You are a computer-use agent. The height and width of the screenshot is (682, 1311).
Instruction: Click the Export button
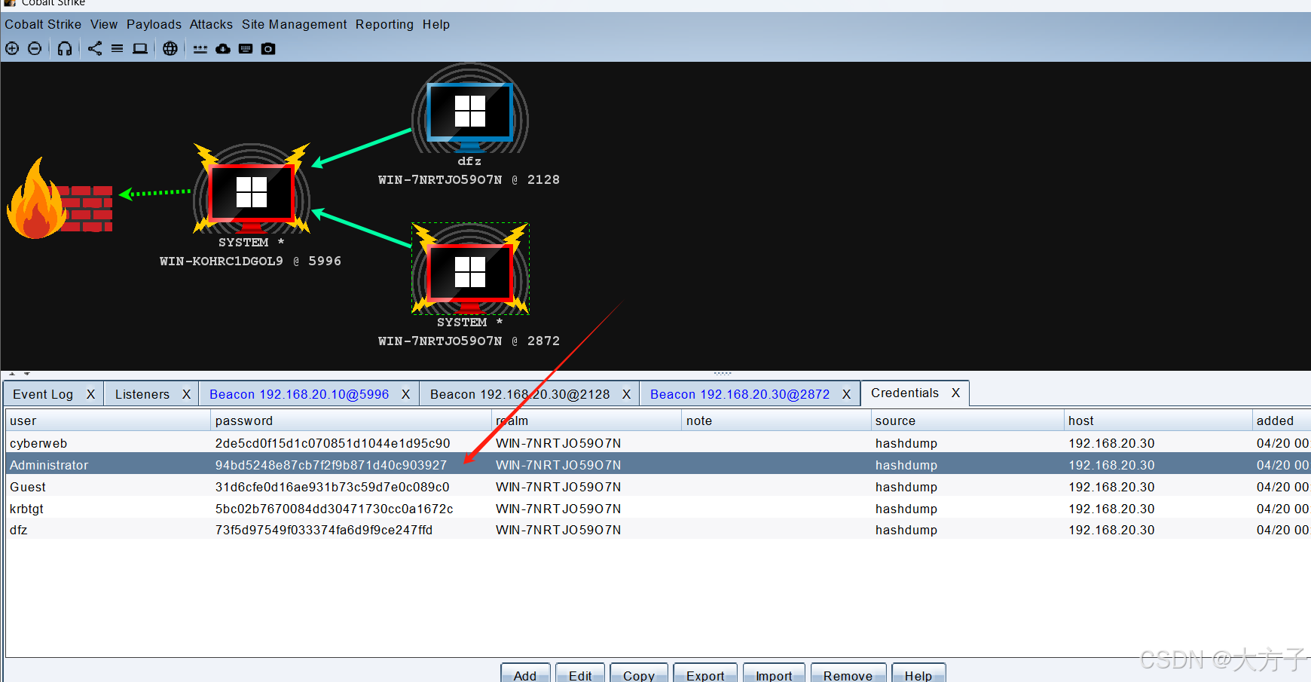[705, 674]
